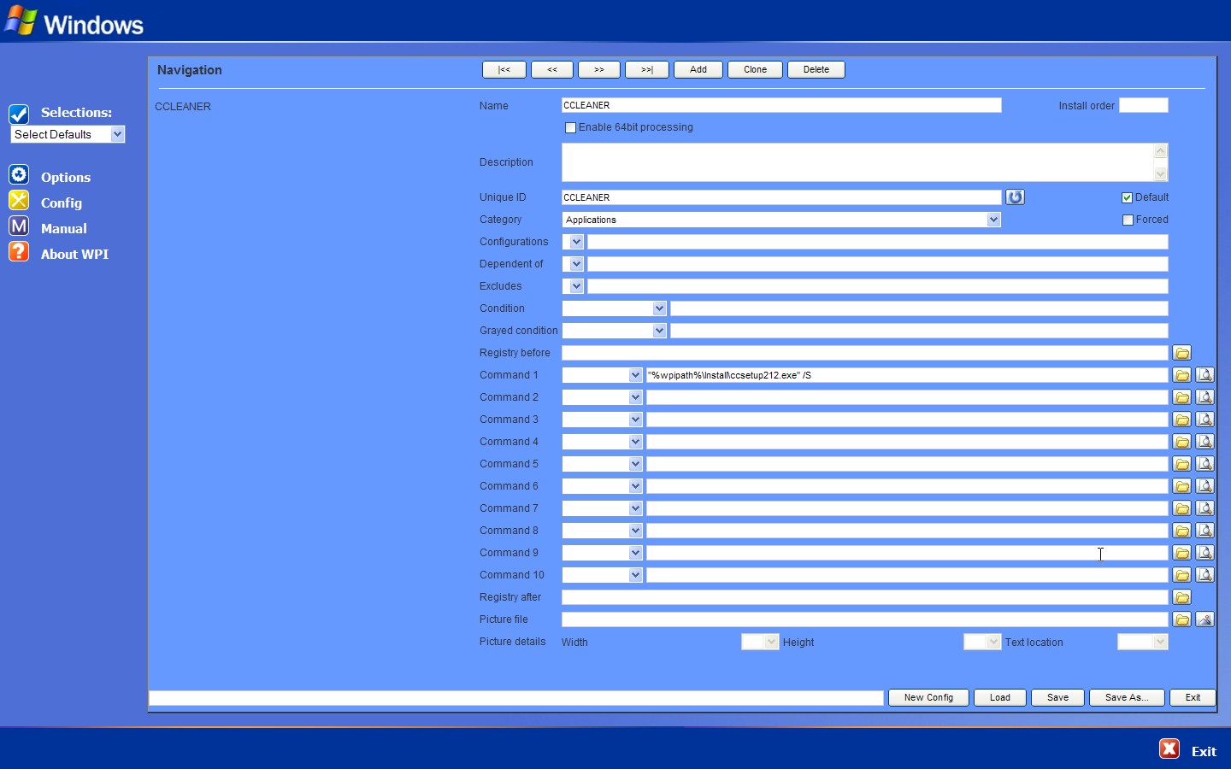The height and width of the screenshot is (769, 1231).
Task: Click into the Name input field
Action: click(781, 105)
